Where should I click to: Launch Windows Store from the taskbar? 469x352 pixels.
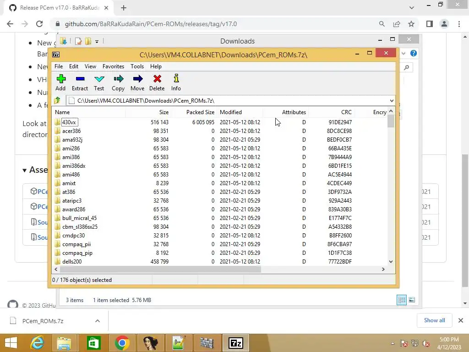coord(93,343)
